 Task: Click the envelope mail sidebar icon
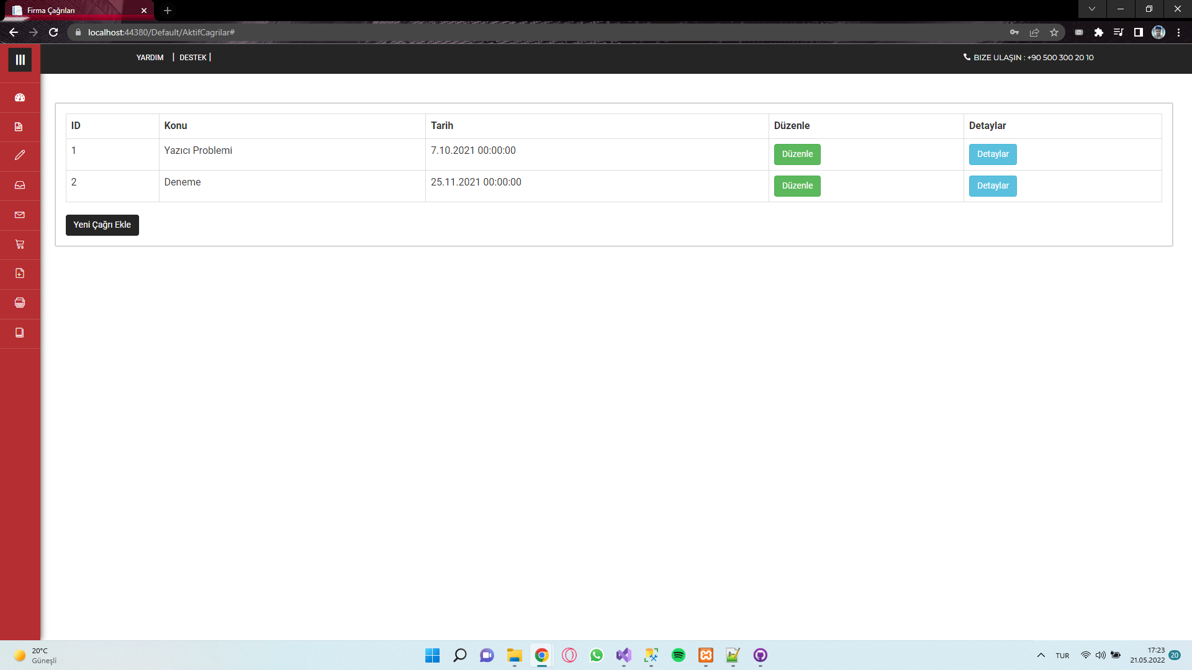point(20,215)
